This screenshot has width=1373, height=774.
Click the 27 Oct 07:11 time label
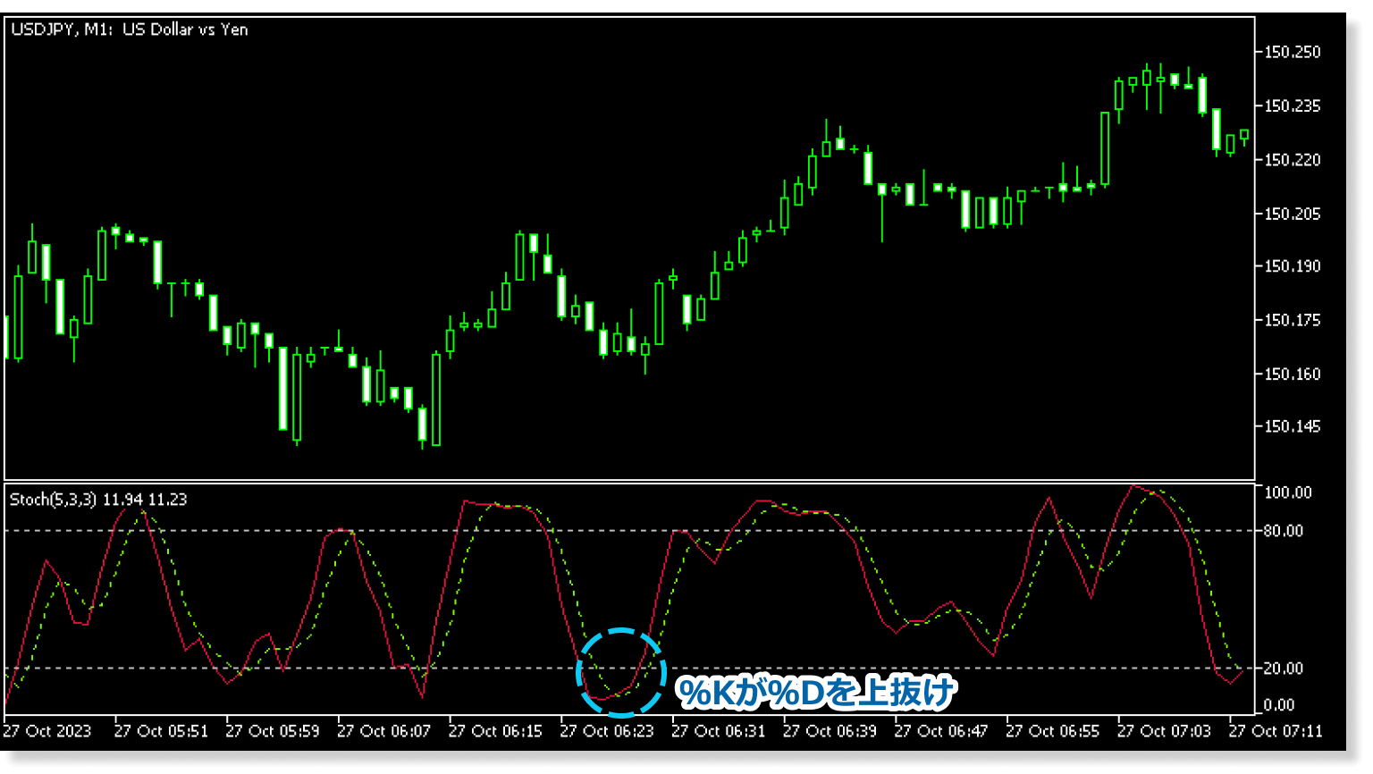pos(1276,731)
